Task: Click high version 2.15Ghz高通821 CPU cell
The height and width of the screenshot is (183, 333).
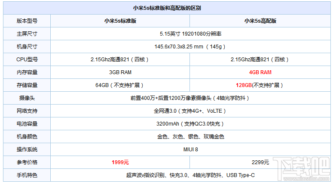Action: (260, 60)
